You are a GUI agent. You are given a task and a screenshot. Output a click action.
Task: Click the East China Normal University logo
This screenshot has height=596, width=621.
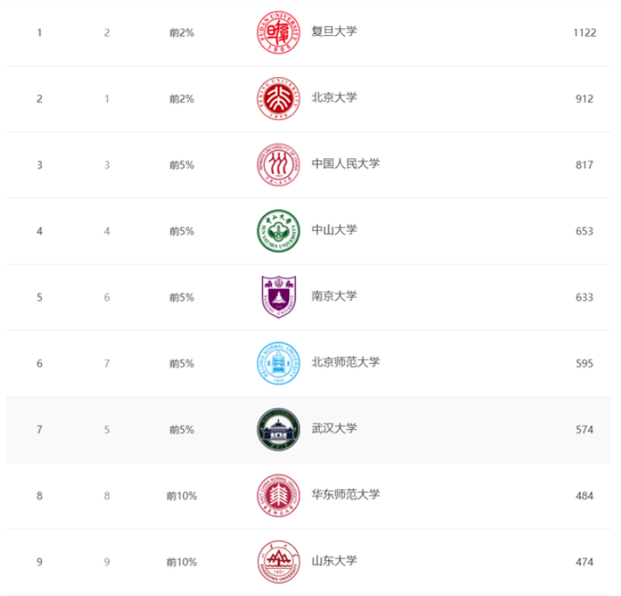coord(277,495)
